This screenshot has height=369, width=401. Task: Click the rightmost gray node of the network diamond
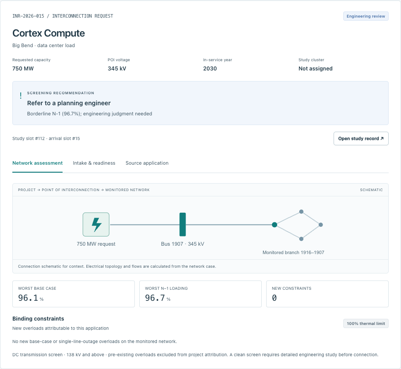(321, 225)
